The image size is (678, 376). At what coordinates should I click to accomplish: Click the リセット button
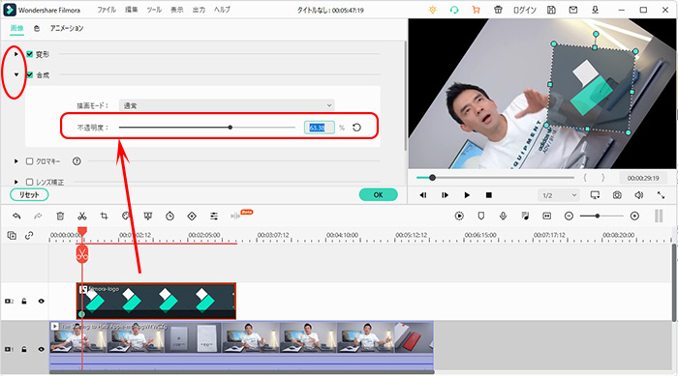pyautogui.click(x=29, y=194)
